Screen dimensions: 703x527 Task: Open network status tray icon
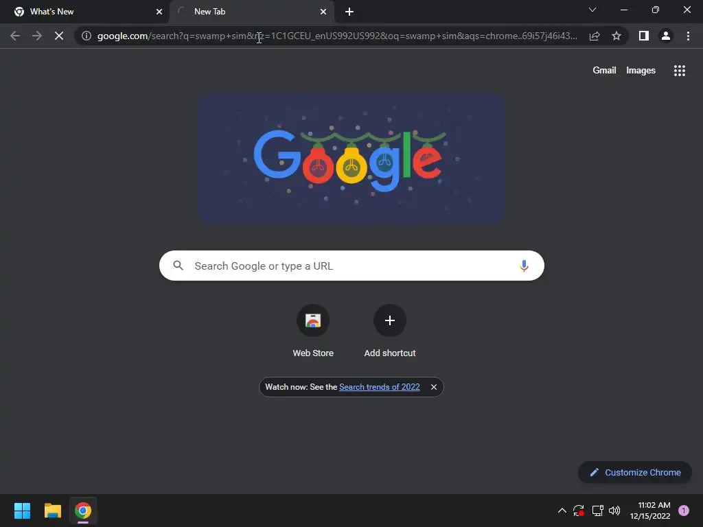click(597, 511)
